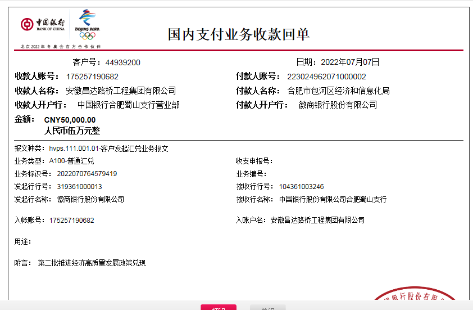Select the remark 第二批推进经济高质量发展政策兑现

click(x=92, y=263)
